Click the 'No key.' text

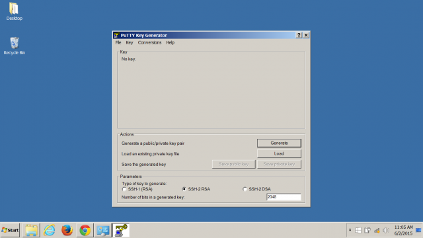[x=128, y=59]
